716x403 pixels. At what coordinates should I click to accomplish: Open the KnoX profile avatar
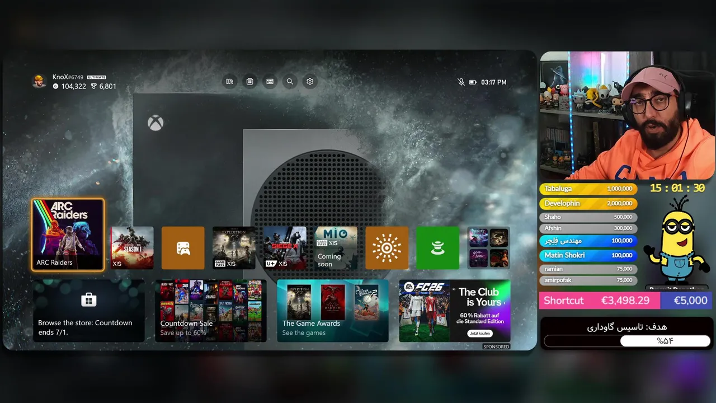39,82
